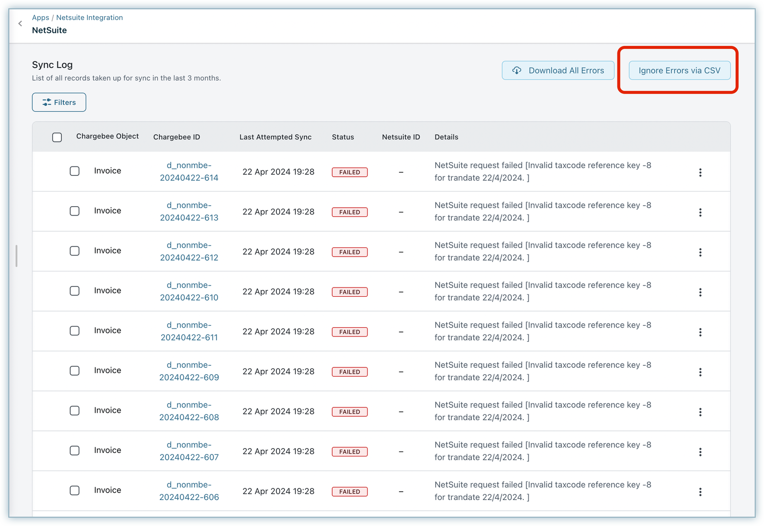Open kebab menu for invoice 20240422-606

point(700,492)
